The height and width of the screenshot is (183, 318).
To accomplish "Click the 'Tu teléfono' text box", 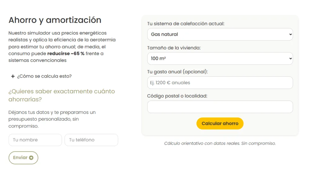I will 91,140.
